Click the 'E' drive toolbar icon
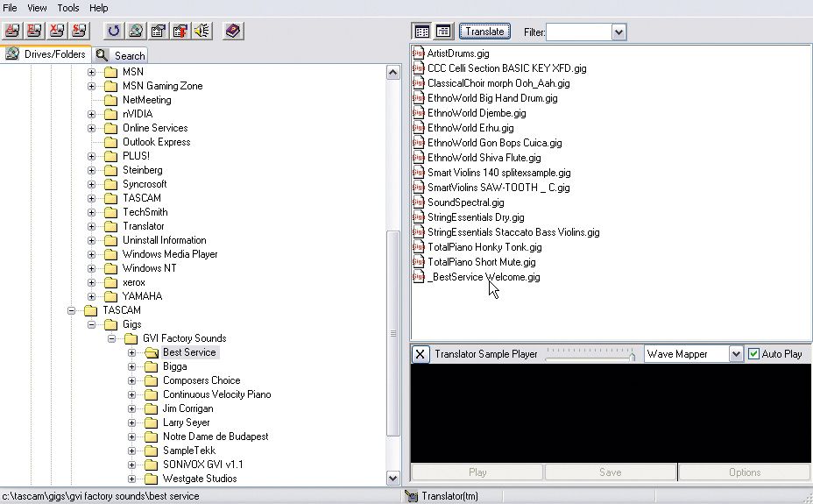813x504 pixels. tap(35, 31)
